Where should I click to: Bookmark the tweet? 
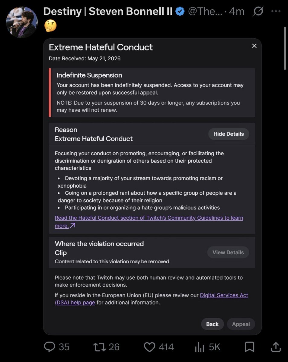click(249, 347)
